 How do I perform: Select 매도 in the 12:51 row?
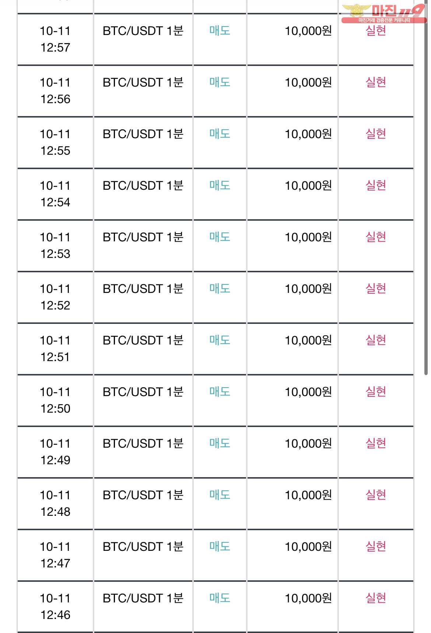click(x=220, y=340)
